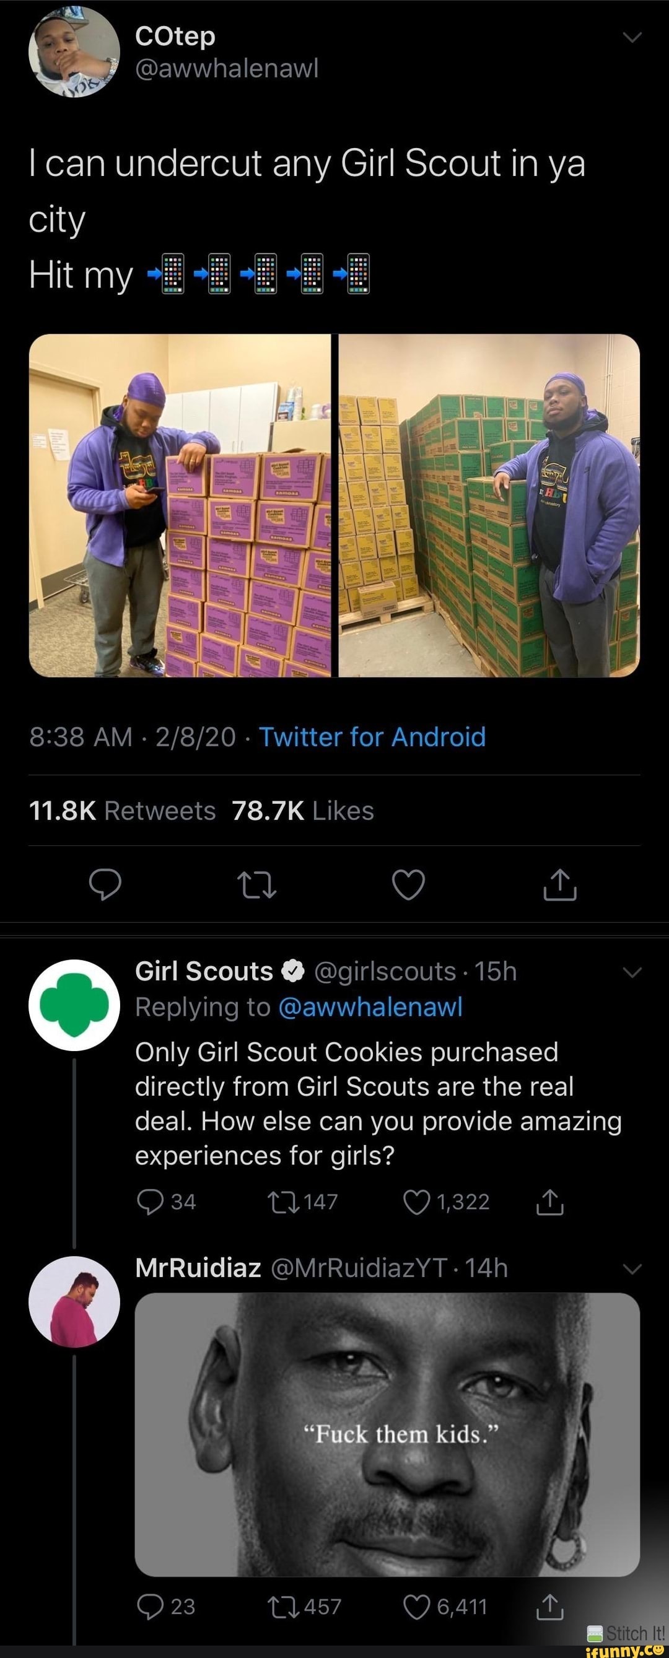
Task: Share the main COtep tweet
Action: pos(559,884)
